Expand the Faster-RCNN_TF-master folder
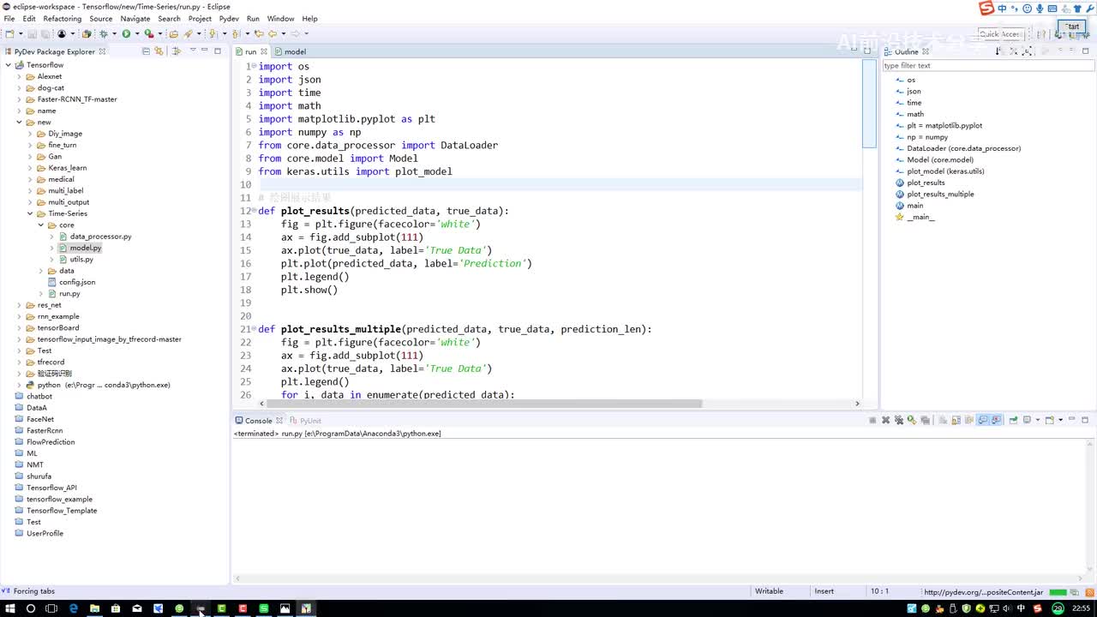This screenshot has width=1097, height=617. (20, 99)
